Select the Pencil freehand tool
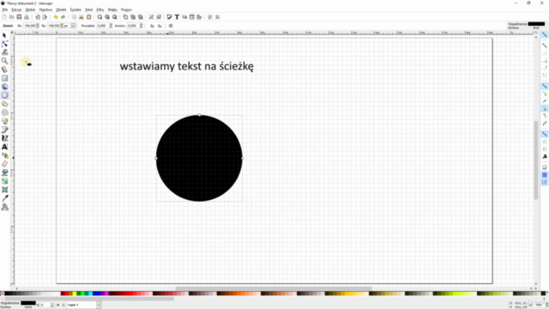Viewport: 549px width, 309px height. 4,121
